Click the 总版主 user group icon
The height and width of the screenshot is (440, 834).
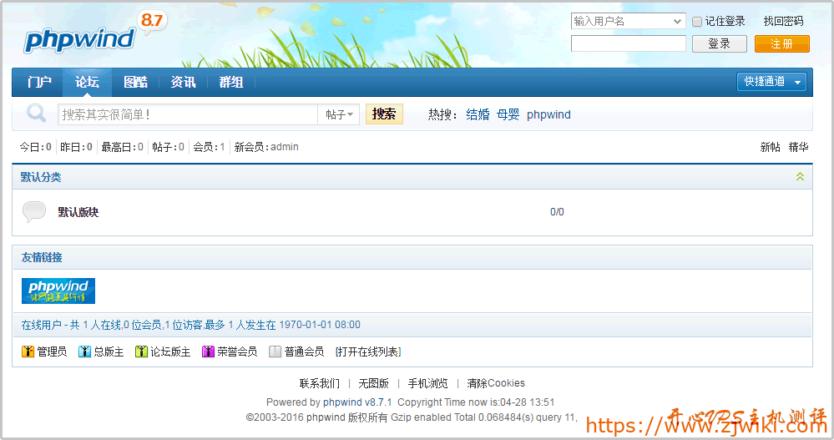(x=84, y=352)
